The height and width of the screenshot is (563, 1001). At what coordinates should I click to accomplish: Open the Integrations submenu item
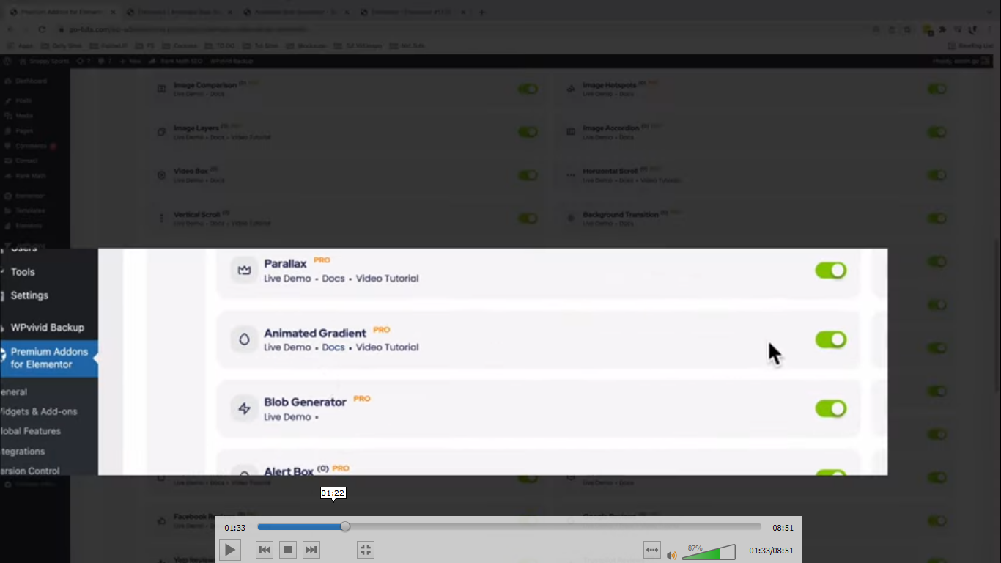23,452
